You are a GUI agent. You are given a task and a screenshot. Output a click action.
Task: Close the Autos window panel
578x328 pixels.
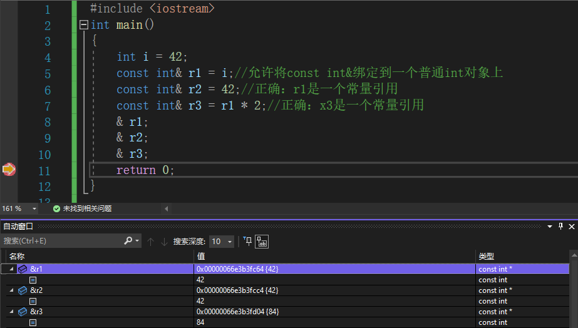pyautogui.click(x=571, y=227)
